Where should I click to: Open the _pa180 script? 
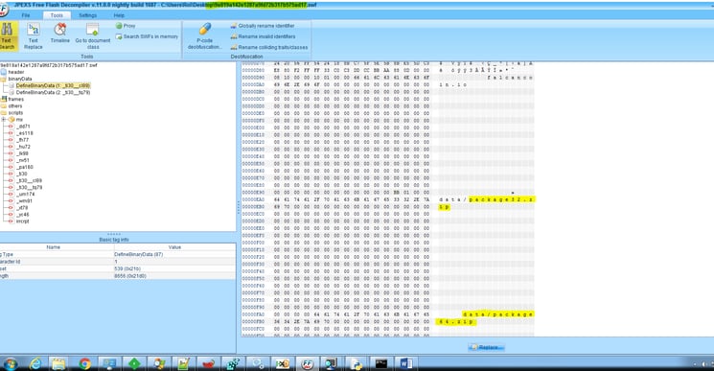[21, 167]
